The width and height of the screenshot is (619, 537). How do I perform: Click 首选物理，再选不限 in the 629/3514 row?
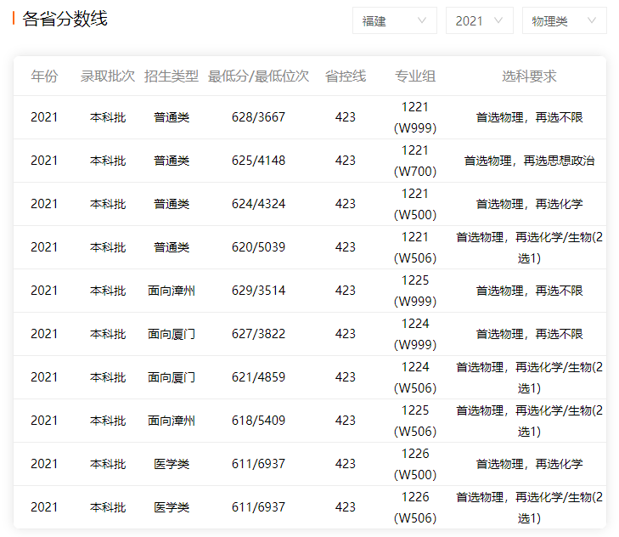pyautogui.click(x=529, y=291)
